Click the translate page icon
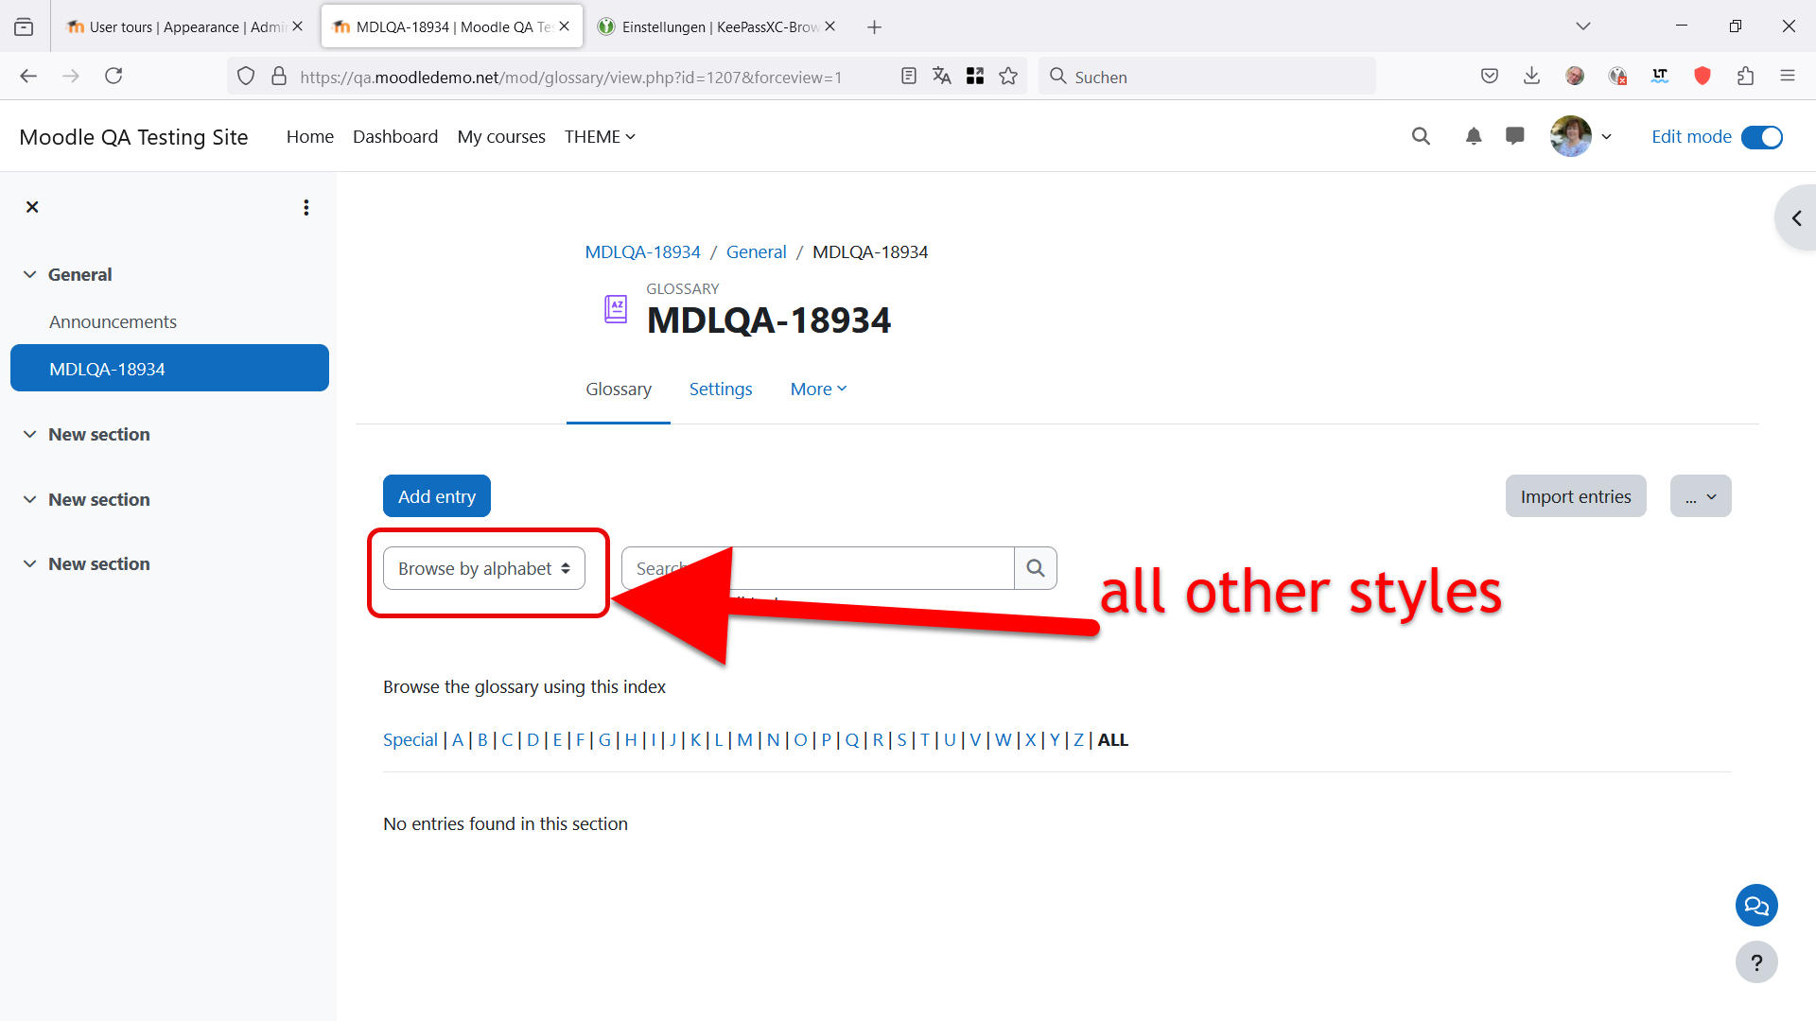1816x1021 pixels. pos(942,77)
